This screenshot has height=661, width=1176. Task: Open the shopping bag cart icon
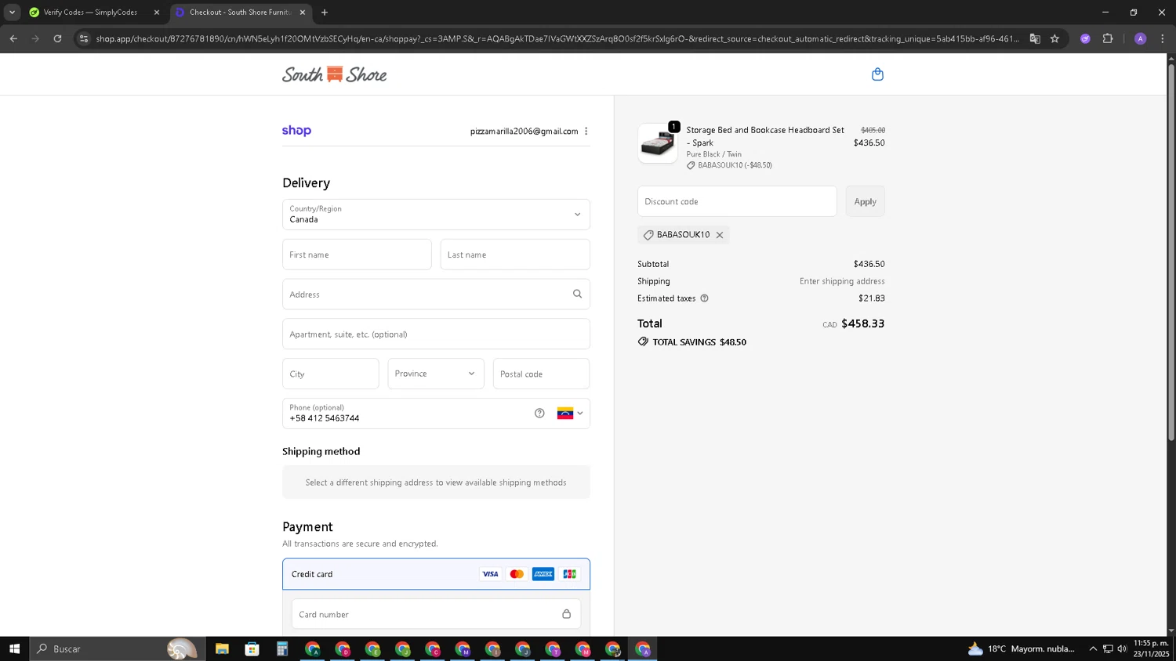(877, 74)
